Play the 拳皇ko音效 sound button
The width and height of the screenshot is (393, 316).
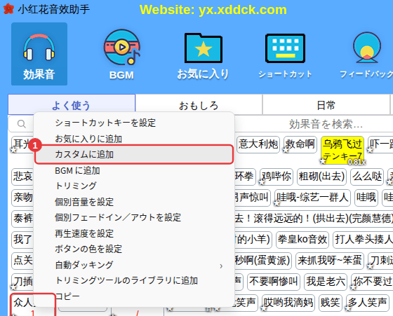click(x=302, y=240)
